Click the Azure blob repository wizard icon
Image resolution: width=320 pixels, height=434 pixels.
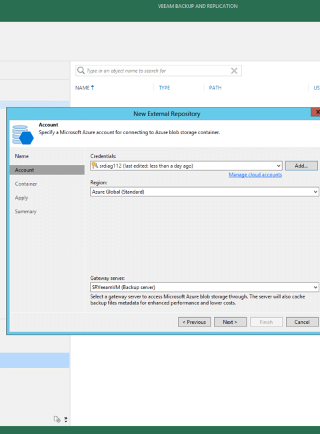coord(23,135)
